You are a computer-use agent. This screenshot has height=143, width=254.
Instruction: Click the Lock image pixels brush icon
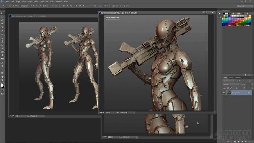coord(231,88)
